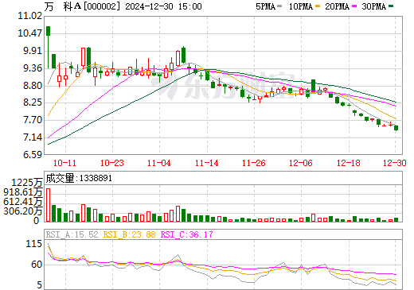Click the 20PMA legend label
This screenshot has height=290, width=414.
click(x=337, y=6)
